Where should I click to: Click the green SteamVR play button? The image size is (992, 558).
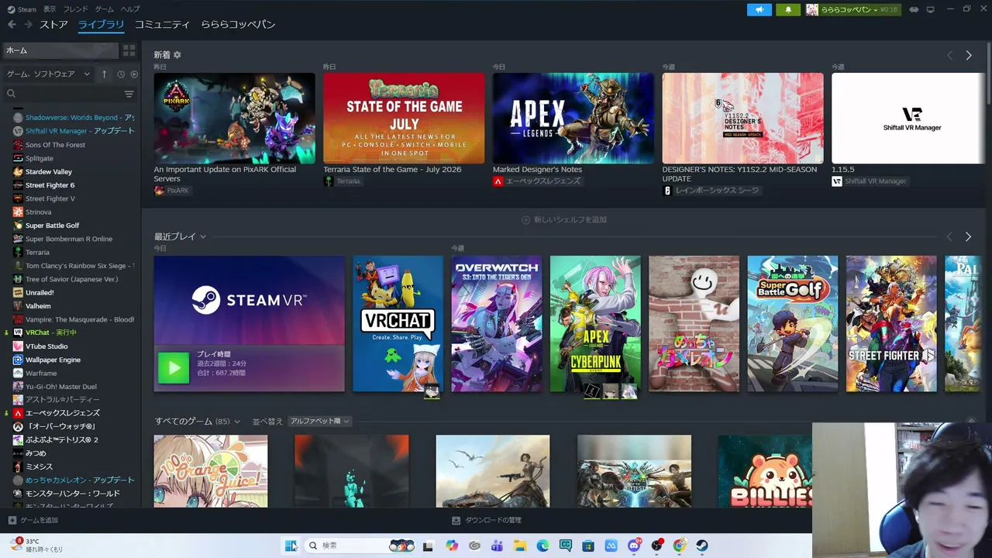click(x=174, y=368)
